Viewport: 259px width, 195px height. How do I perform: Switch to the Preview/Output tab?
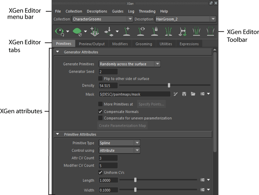pyautogui.click(x=92, y=44)
